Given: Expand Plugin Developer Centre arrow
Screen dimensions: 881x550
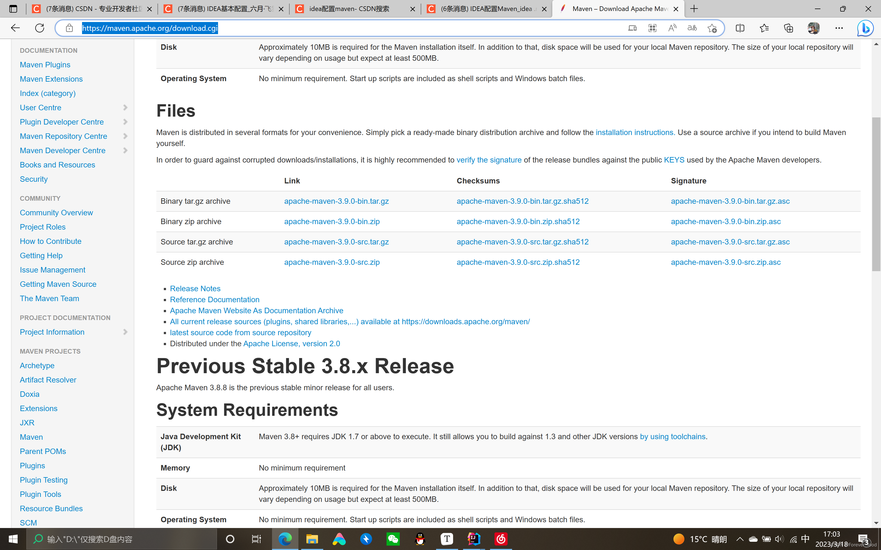Looking at the screenshot, I should (125, 122).
